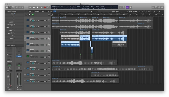Collapse the Region inspector disclosure triangle

point(6,11)
